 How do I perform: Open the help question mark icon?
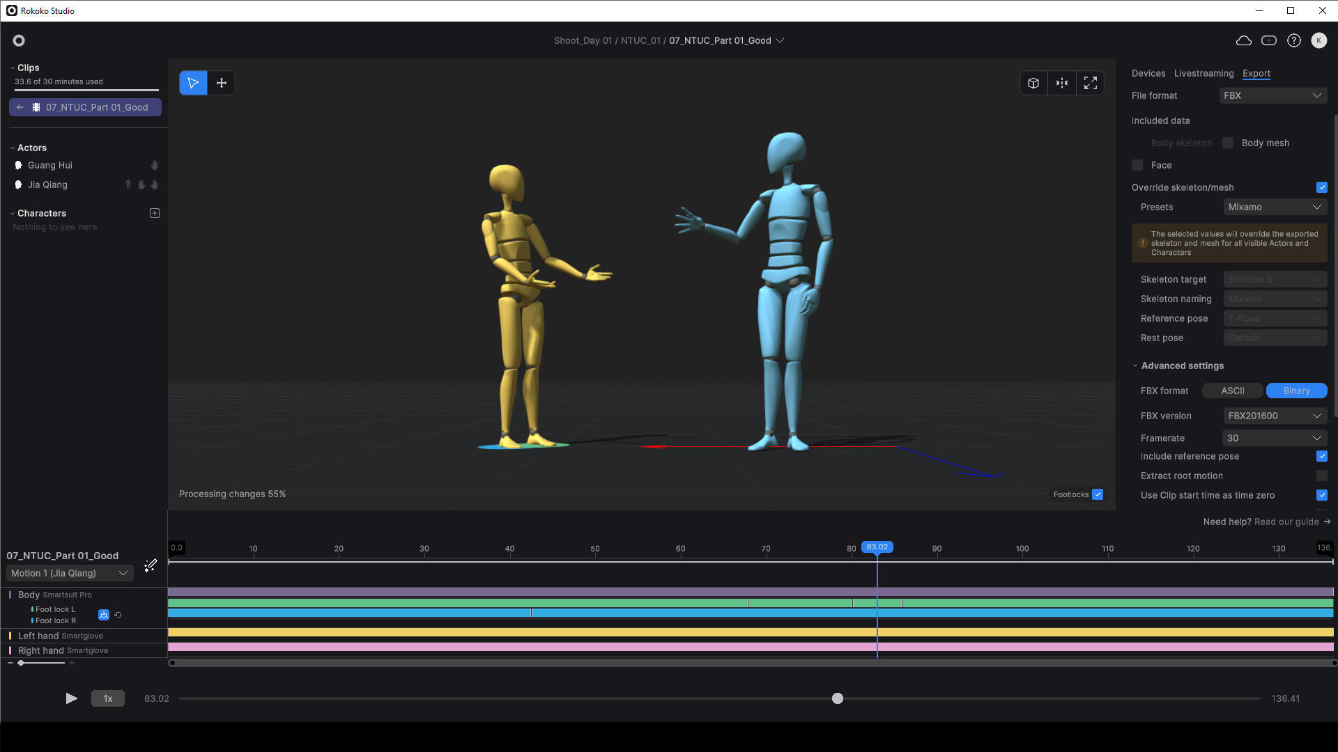1294,40
